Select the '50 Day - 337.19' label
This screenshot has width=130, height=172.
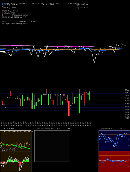(11, 8)
